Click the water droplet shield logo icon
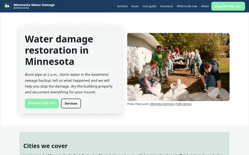Image resolution: width=249 pixels, height=155 pixels. [8, 6]
